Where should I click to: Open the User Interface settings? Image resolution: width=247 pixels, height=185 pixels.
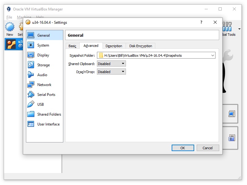point(48,124)
